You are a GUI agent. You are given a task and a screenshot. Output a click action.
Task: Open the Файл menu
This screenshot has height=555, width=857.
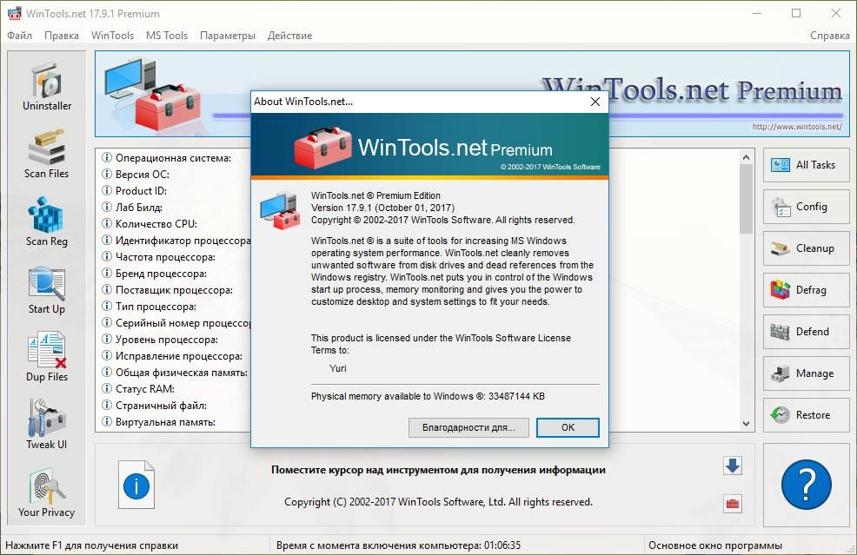20,36
